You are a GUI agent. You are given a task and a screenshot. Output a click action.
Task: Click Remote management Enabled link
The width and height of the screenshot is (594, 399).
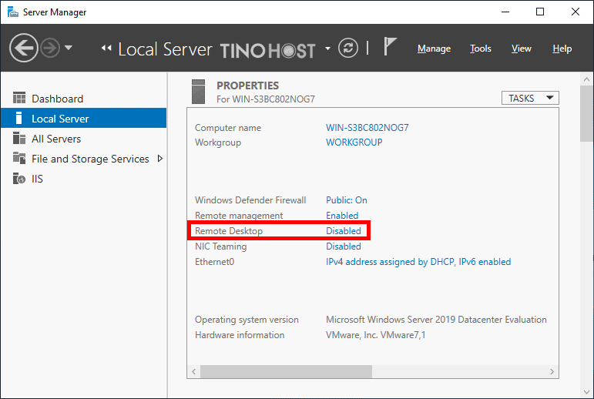coord(342,216)
